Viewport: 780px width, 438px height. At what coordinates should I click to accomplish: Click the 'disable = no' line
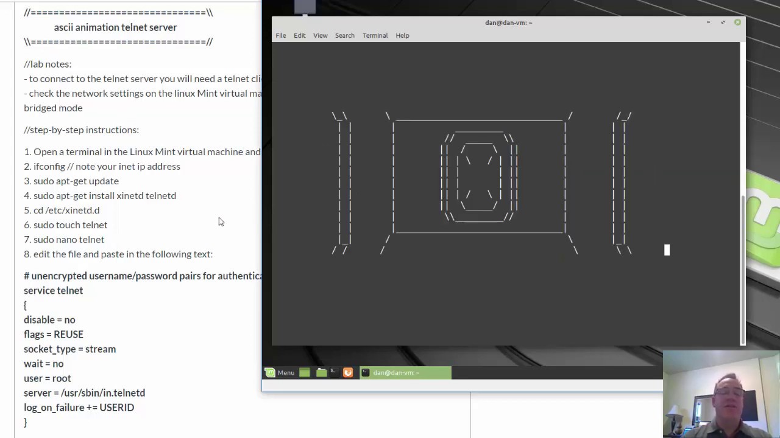click(49, 319)
